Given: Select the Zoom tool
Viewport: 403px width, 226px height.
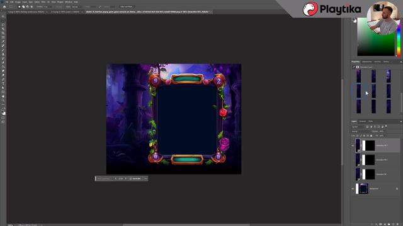Looking at the screenshot, I should click(3, 100).
